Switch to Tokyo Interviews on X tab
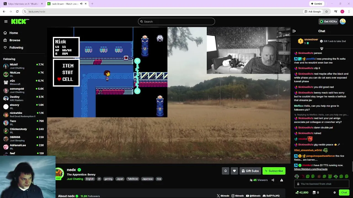The image size is (353, 198). [x=23, y=4]
